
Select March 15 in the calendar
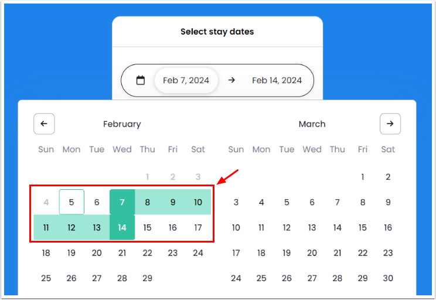pos(363,227)
